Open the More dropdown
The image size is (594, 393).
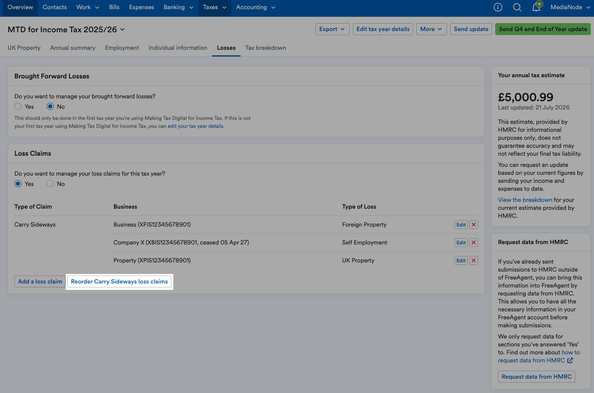pyautogui.click(x=431, y=29)
